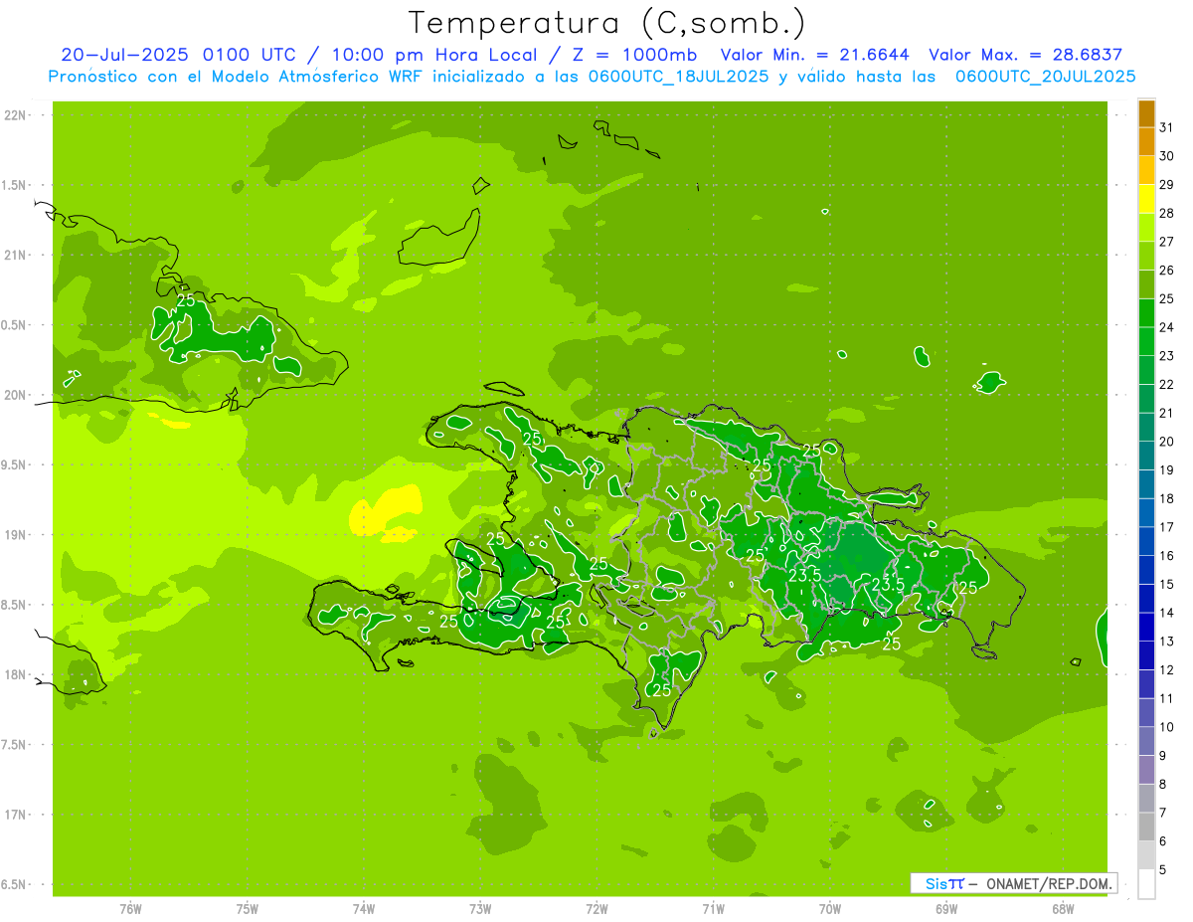The width and height of the screenshot is (1193, 922).
Task: Click the '73W' longitude axis label
Action: 480,908
